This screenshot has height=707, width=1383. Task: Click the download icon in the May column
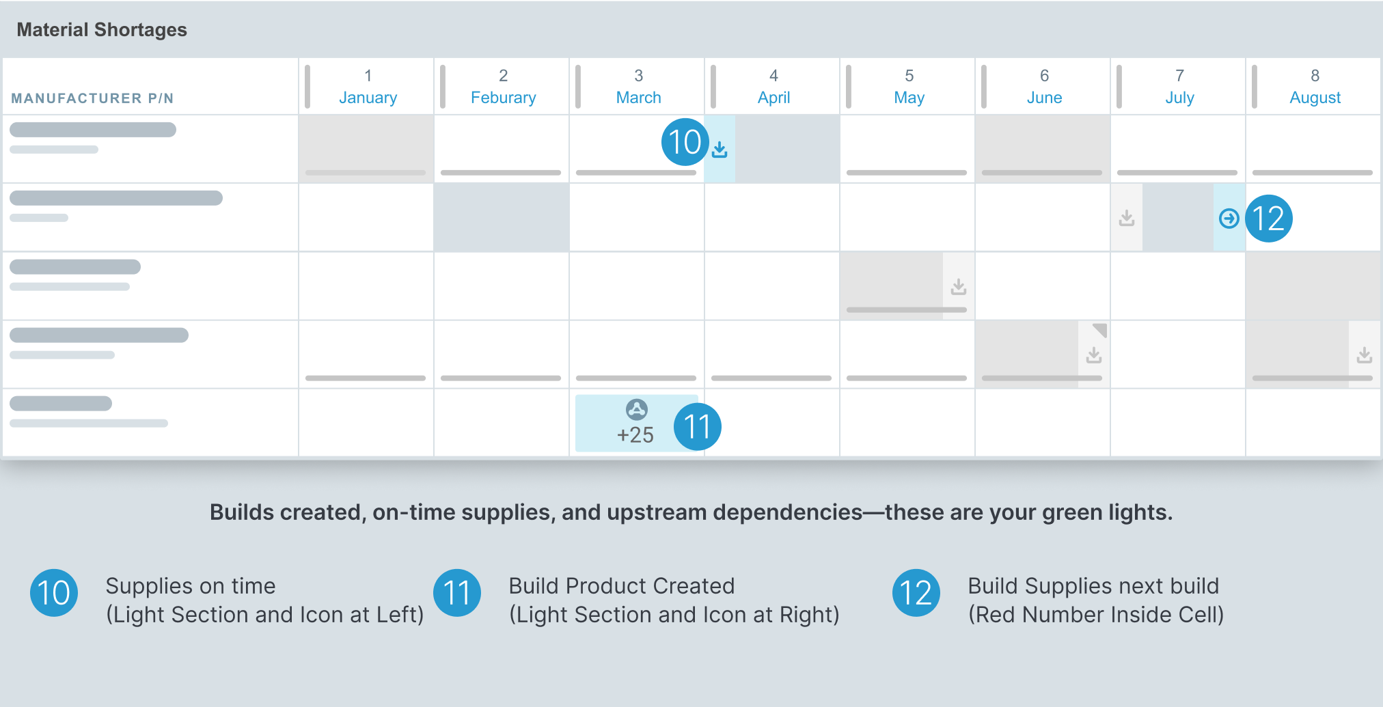[x=959, y=287]
